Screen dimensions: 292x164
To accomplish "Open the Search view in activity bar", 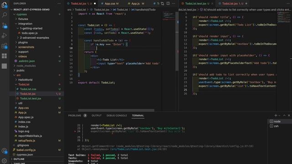I will click(x=4, y=15).
